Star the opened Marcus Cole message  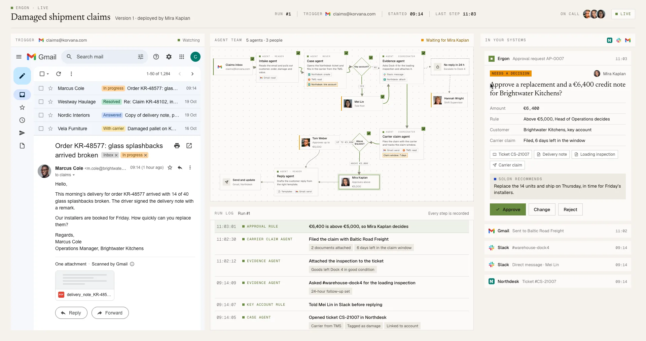click(x=170, y=167)
